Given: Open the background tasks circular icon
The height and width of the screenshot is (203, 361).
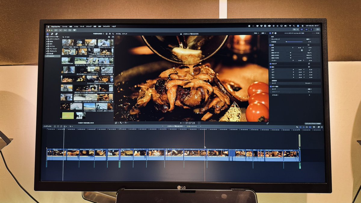Looking at the screenshot, I should point(70,30).
